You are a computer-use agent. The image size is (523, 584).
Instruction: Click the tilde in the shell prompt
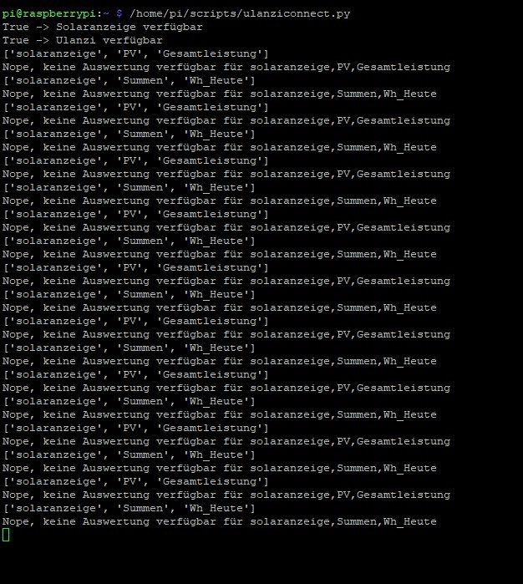click(x=106, y=13)
